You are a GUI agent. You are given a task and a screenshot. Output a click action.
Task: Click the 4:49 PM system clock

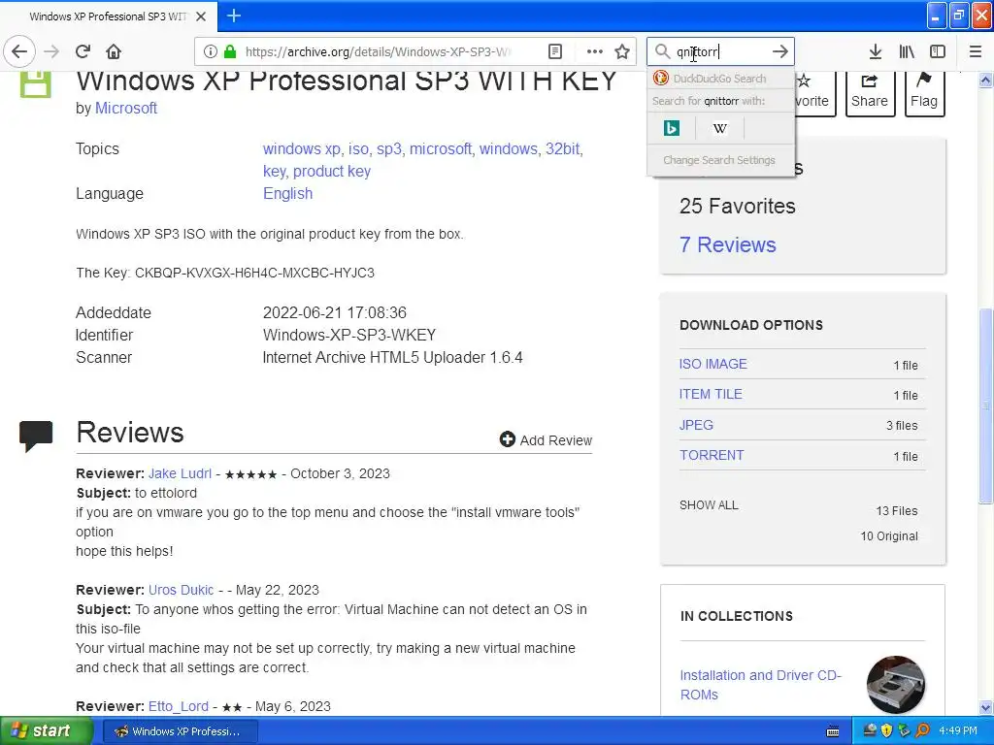958,731
